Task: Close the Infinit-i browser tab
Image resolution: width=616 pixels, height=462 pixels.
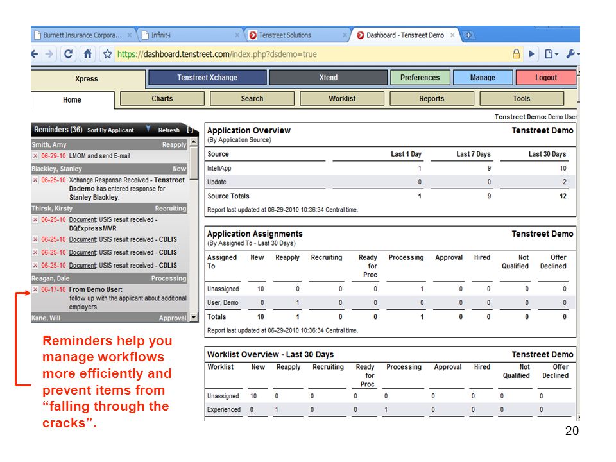Action: [237, 35]
